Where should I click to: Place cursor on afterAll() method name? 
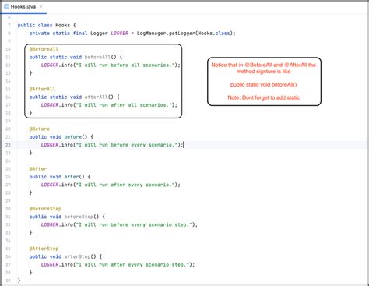[x=96, y=97]
